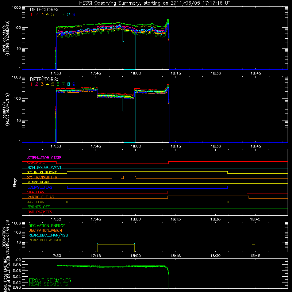Click the DETECTORS: label in the front segments panel
Screen dimensions: 292x292
coord(44,10)
